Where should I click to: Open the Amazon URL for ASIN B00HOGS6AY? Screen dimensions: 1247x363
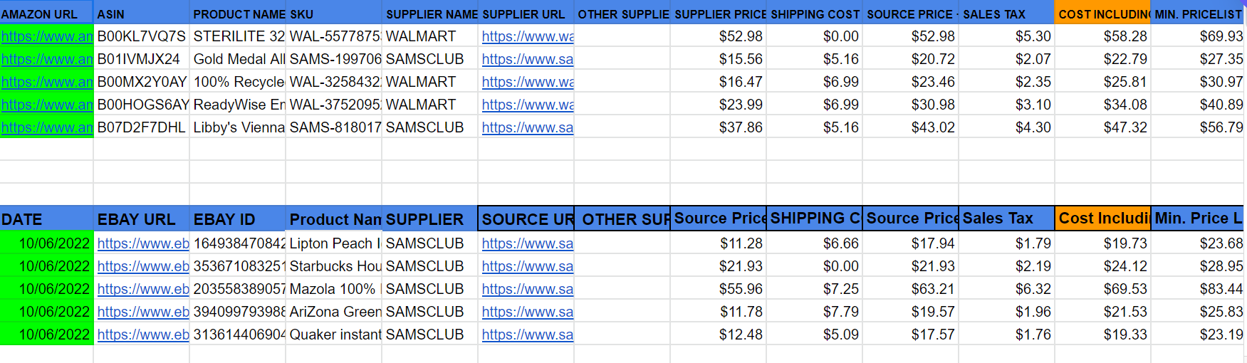(x=47, y=105)
